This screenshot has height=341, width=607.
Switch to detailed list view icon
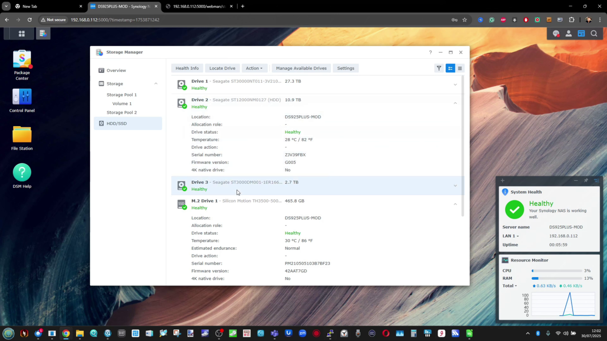tap(450, 68)
